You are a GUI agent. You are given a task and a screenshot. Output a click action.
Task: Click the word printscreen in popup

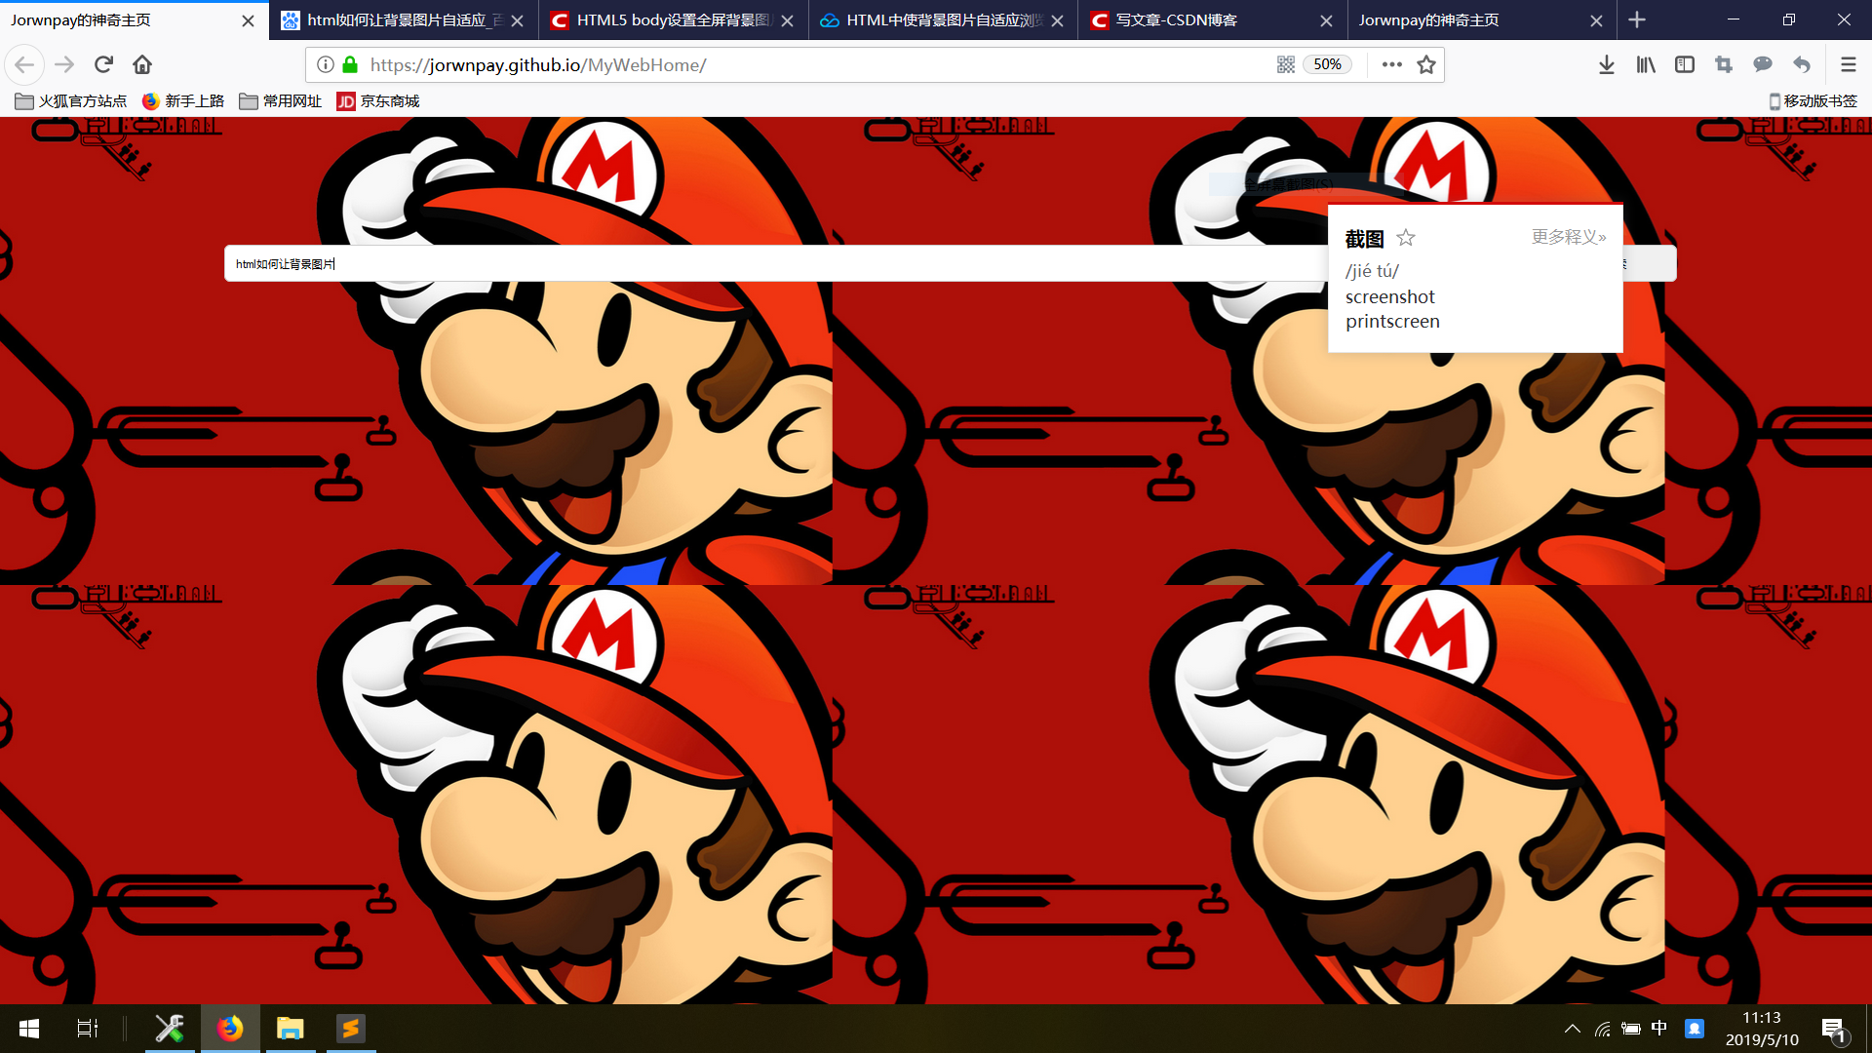pos(1392,322)
